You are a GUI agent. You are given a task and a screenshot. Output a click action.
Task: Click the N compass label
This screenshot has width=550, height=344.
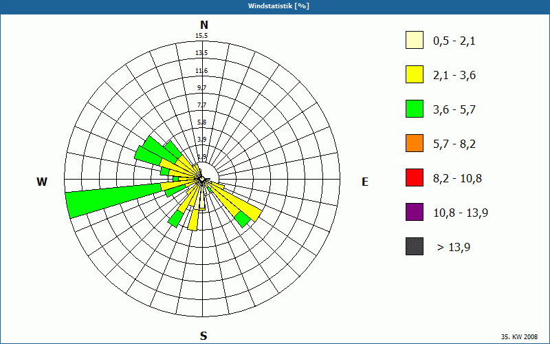pos(204,25)
